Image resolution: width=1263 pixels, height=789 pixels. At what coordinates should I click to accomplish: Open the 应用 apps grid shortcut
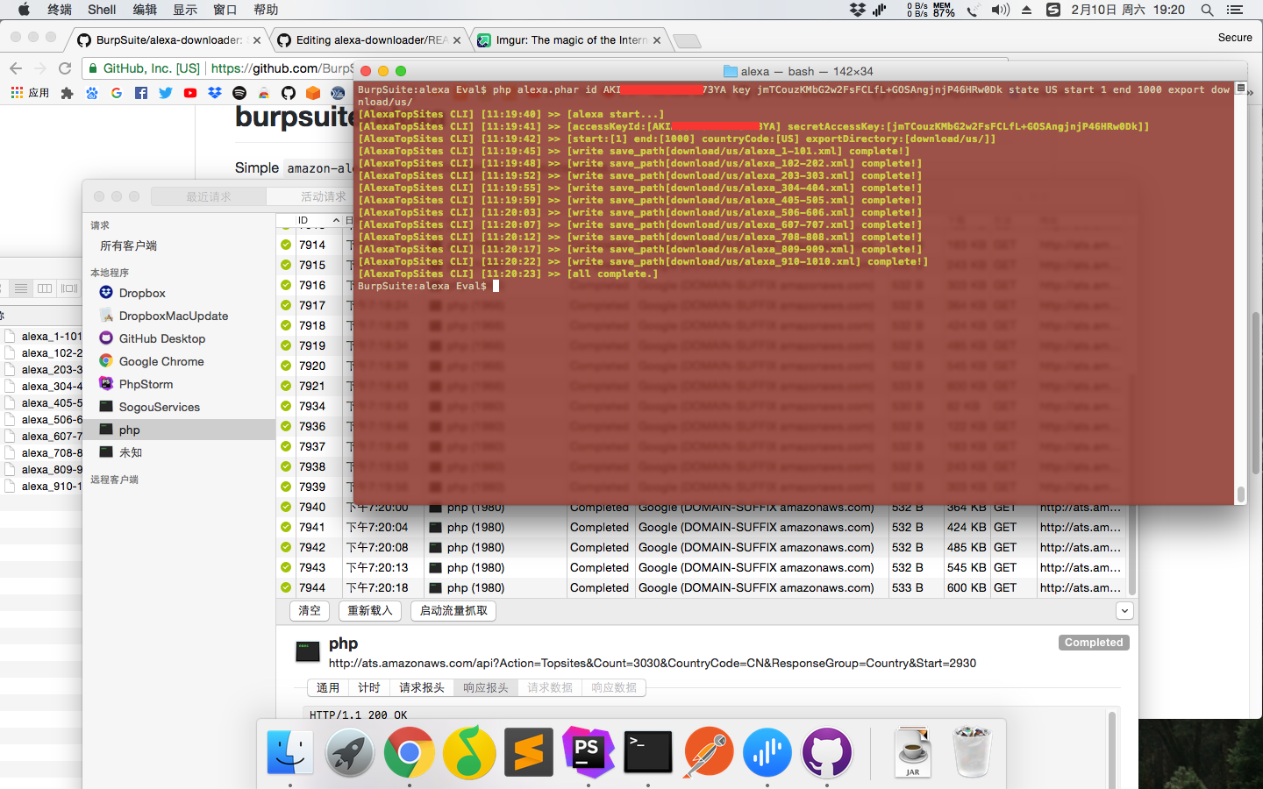[x=30, y=93]
